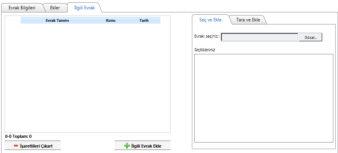Switch to the Evrak Bilgileri tab
Image resolution: width=338 pixels, height=153 pixels.
point(22,8)
